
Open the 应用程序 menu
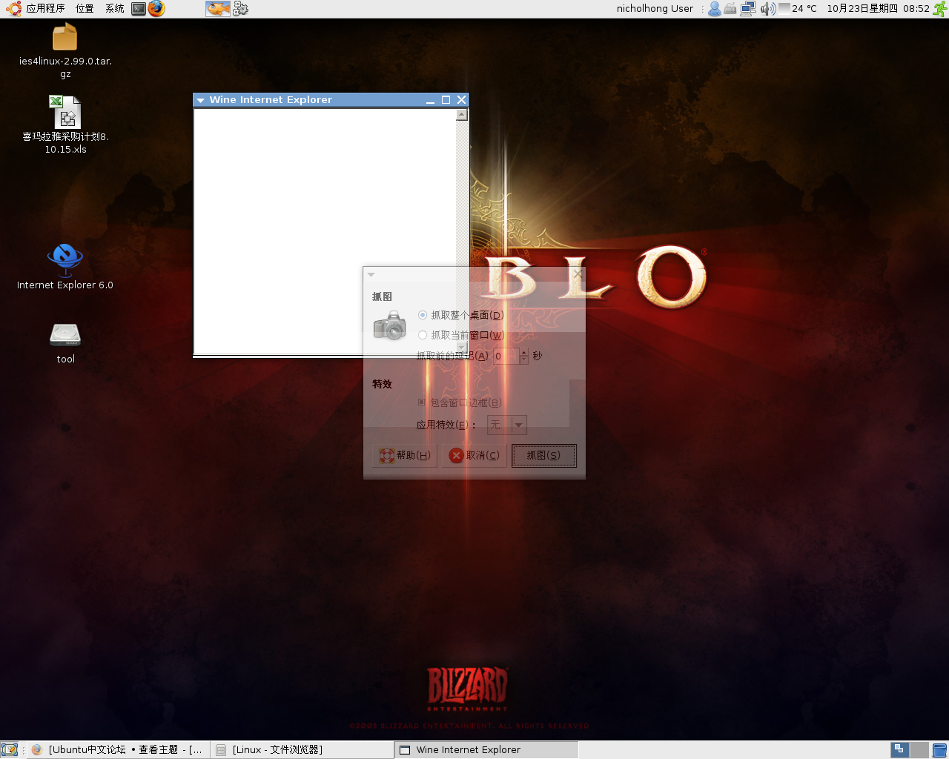point(45,9)
